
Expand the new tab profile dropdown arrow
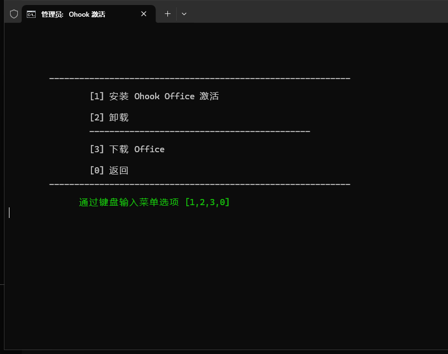(x=184, y=14)
